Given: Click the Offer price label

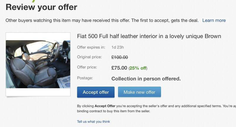Looking at the screenshot, I should [87, 67].
